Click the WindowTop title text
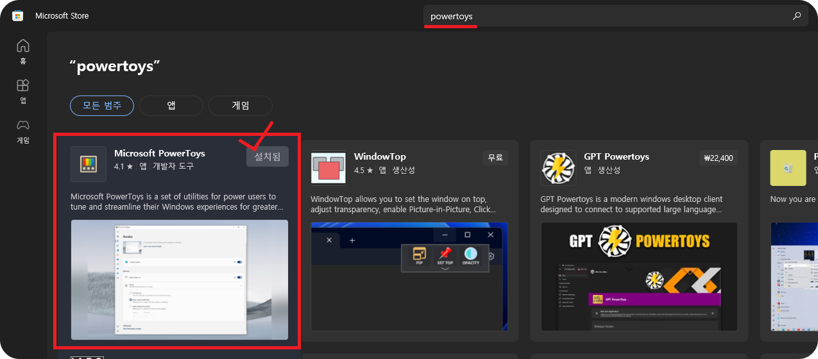 (380, 156)
